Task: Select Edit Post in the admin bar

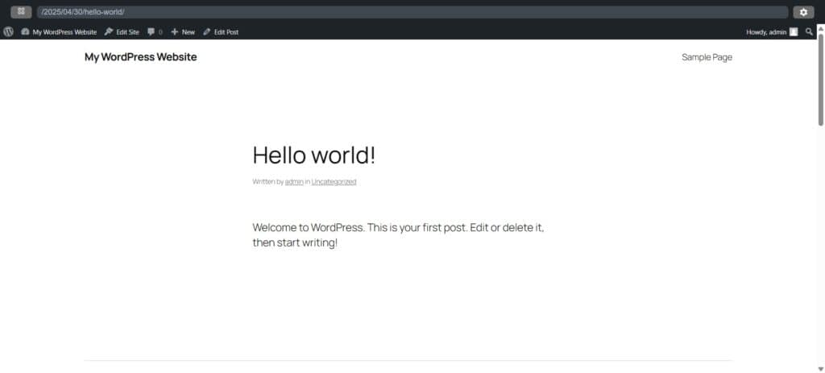Action: (226, 31)
